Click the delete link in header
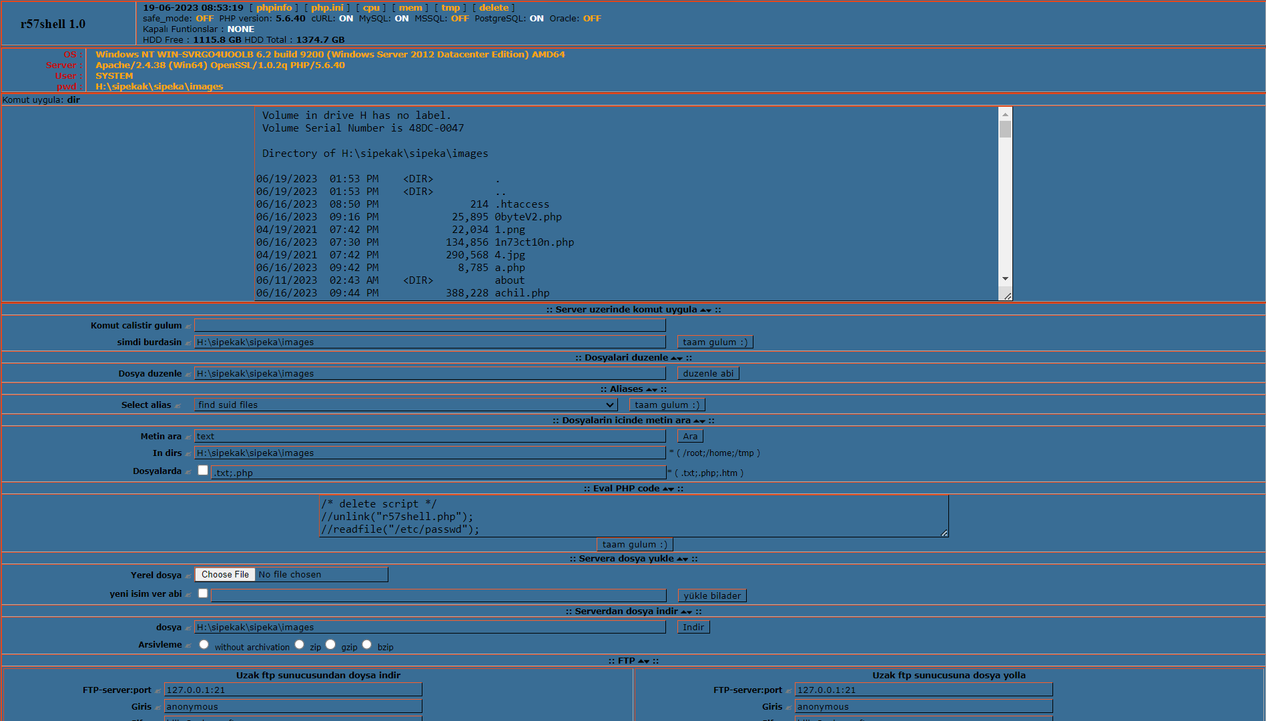 494,8
